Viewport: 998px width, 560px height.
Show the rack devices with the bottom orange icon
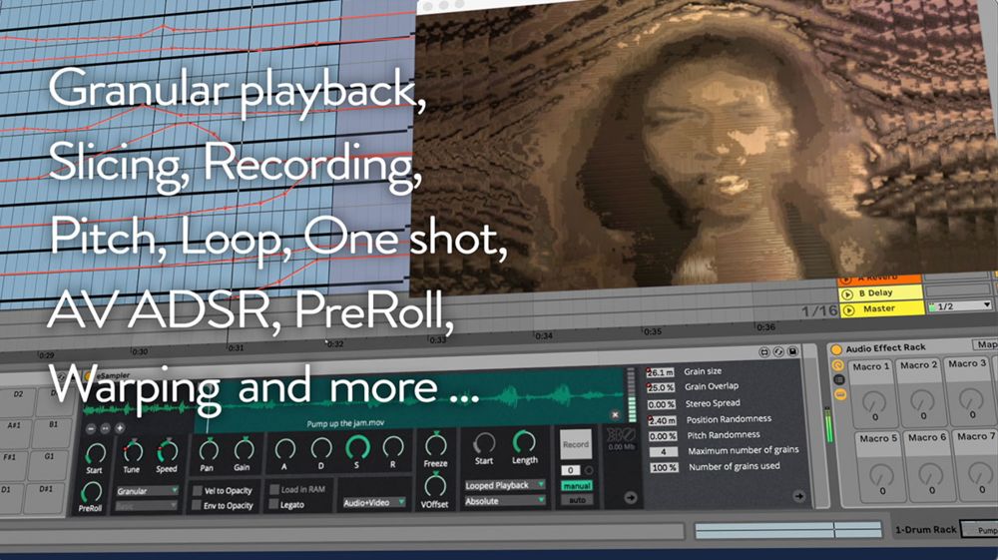coord(840,394)
